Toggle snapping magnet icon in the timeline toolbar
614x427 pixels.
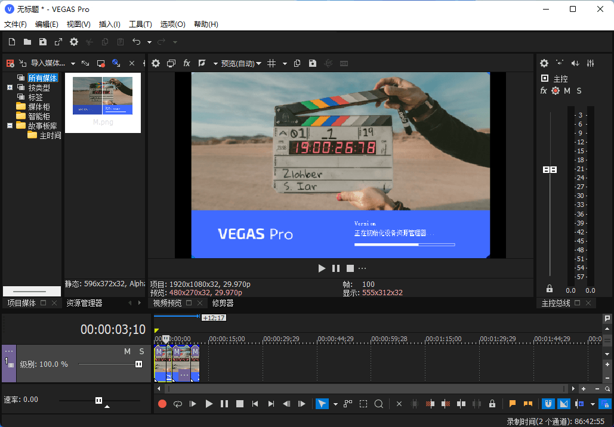pos(548,404)
